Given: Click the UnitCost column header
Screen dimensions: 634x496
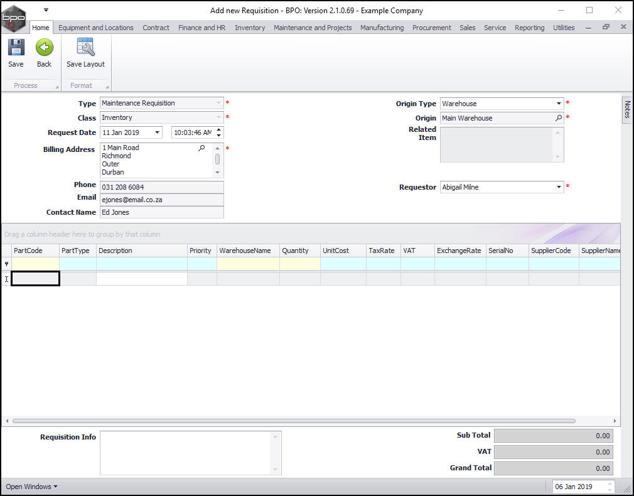Looking at the screenshot, I should tap(343, 251).
